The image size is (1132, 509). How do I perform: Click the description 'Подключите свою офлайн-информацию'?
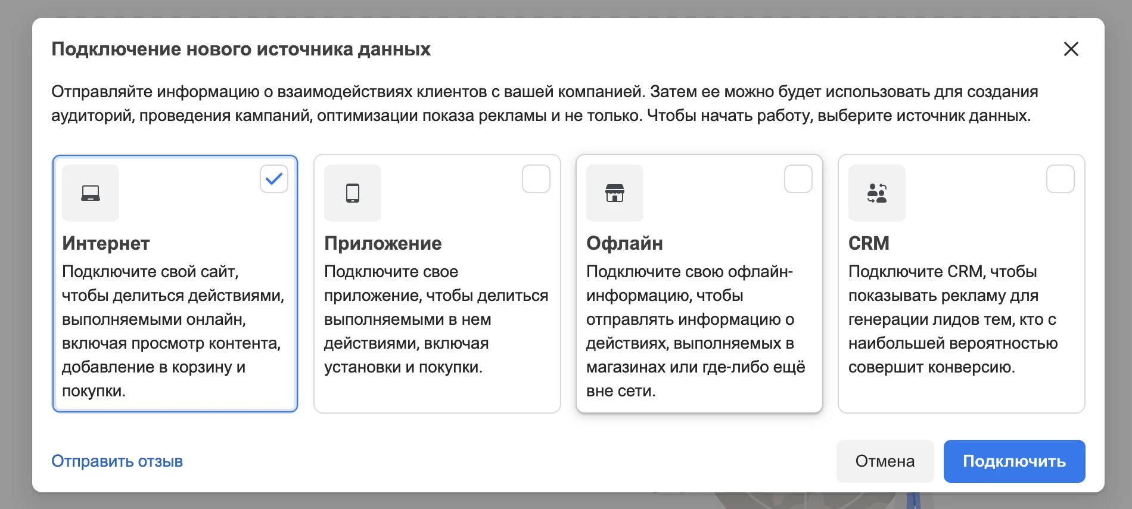point(696,331)
